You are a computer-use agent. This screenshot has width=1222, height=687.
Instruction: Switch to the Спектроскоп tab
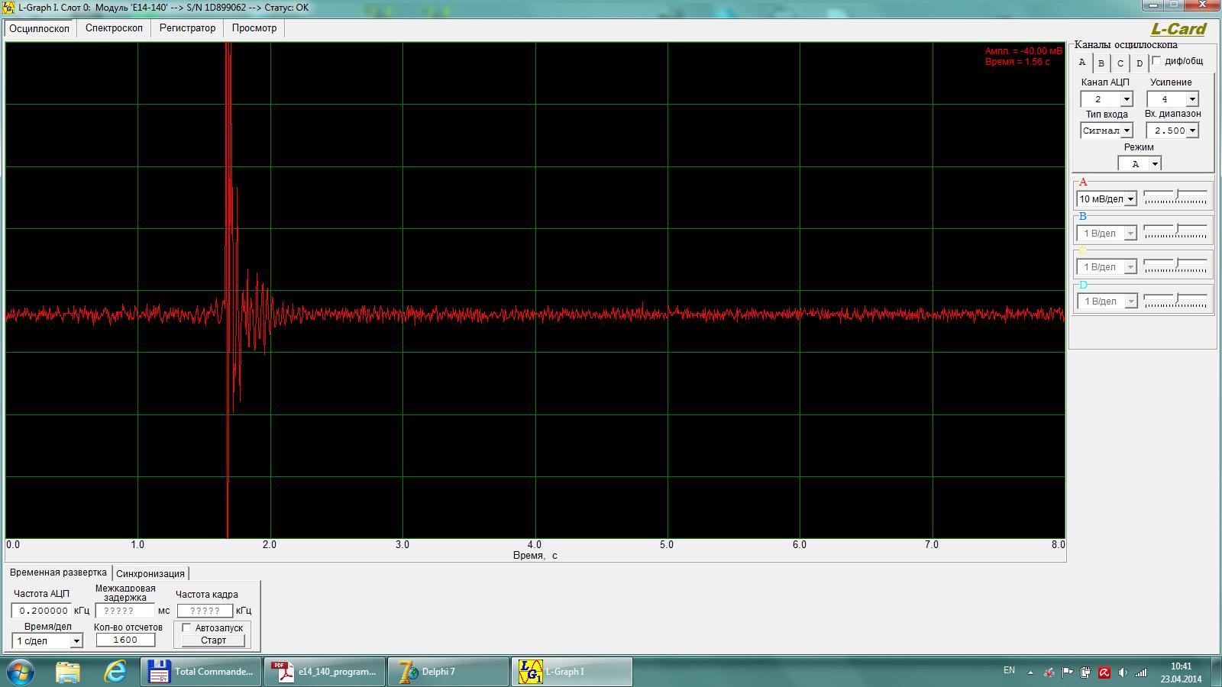pyautogui.click(x=114, y=28)
